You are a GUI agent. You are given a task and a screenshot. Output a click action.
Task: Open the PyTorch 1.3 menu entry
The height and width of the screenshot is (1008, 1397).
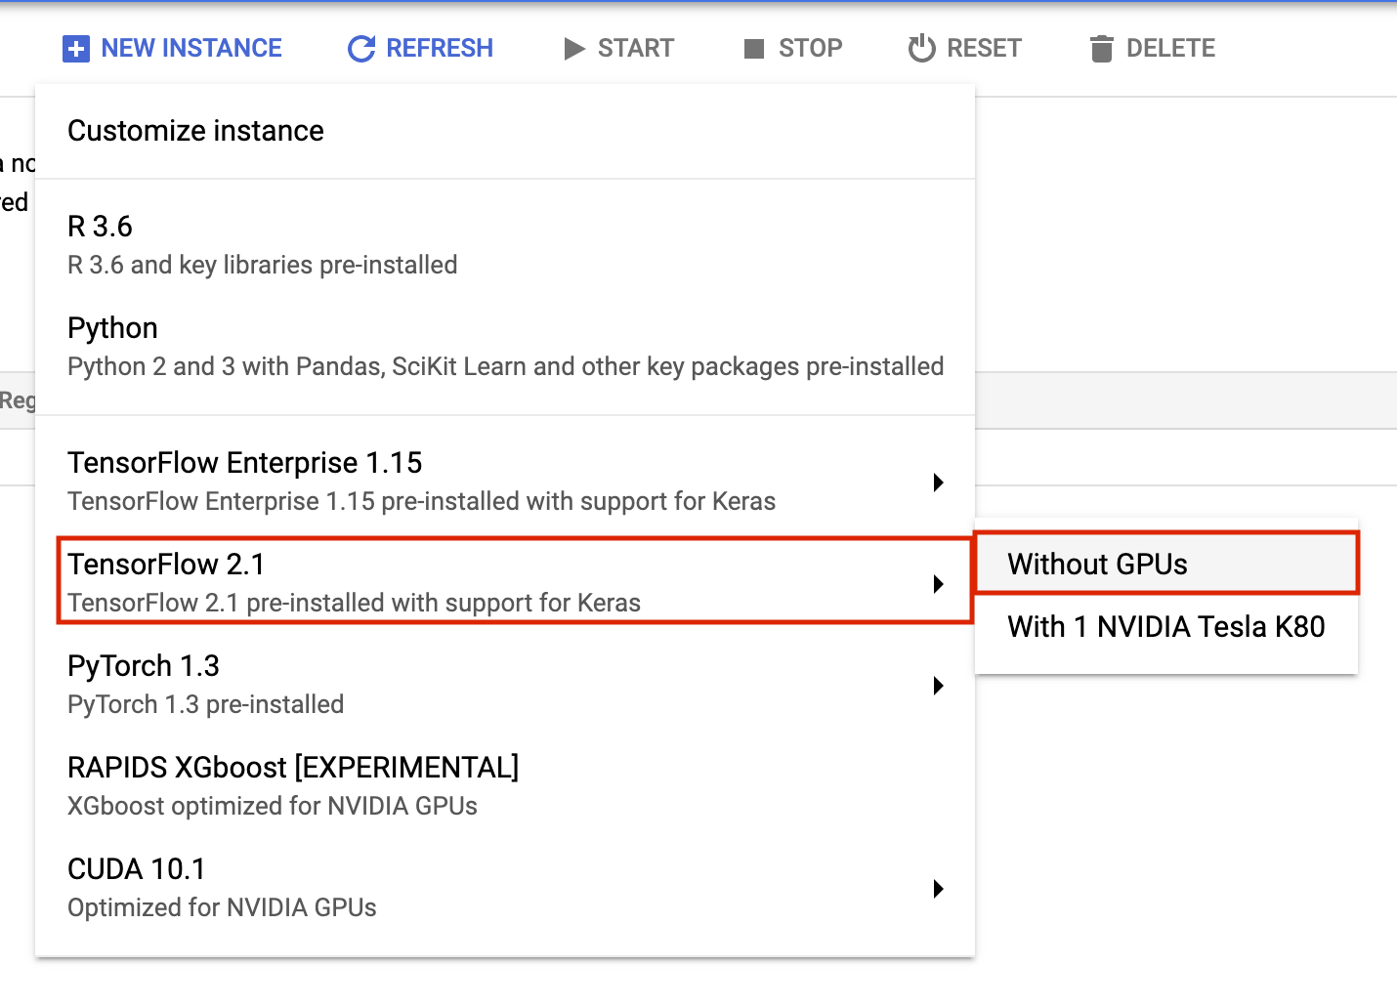[x=505, y=684]
